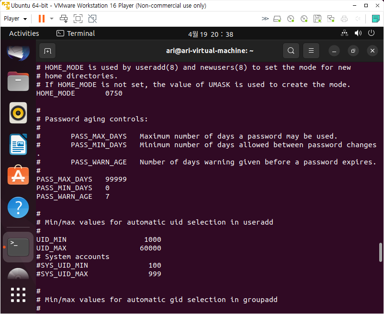Open the power system menu
Screen dimensions: 384x314
pos(372,33)
